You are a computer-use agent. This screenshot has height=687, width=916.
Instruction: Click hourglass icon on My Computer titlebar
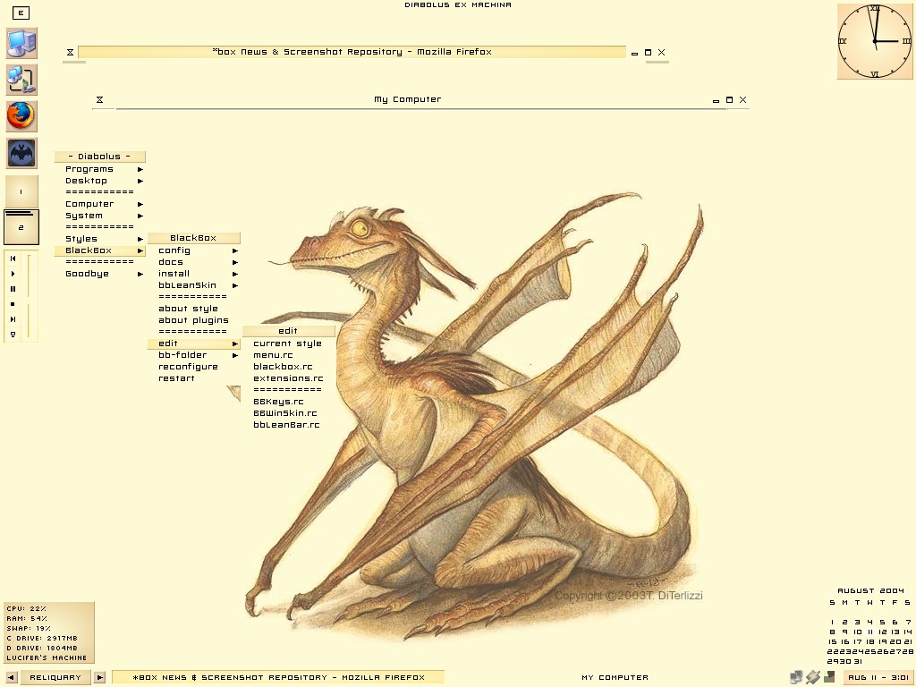[x=100, y=100]
